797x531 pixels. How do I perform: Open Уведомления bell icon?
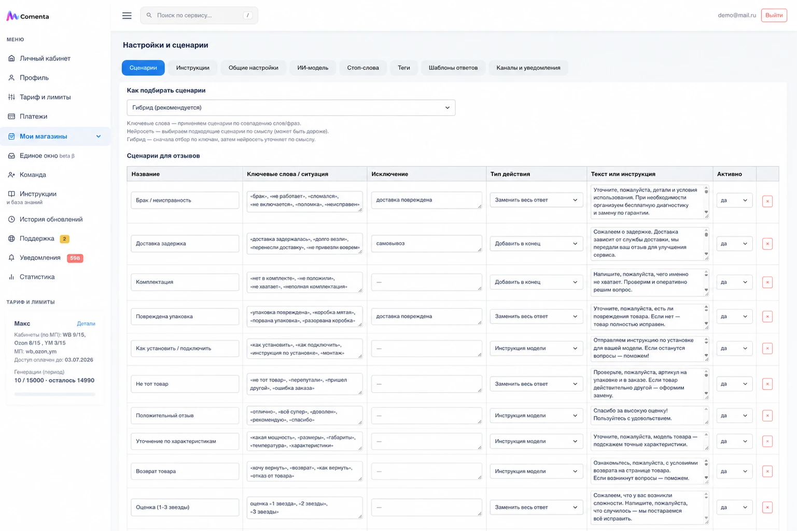pos(11,257)
